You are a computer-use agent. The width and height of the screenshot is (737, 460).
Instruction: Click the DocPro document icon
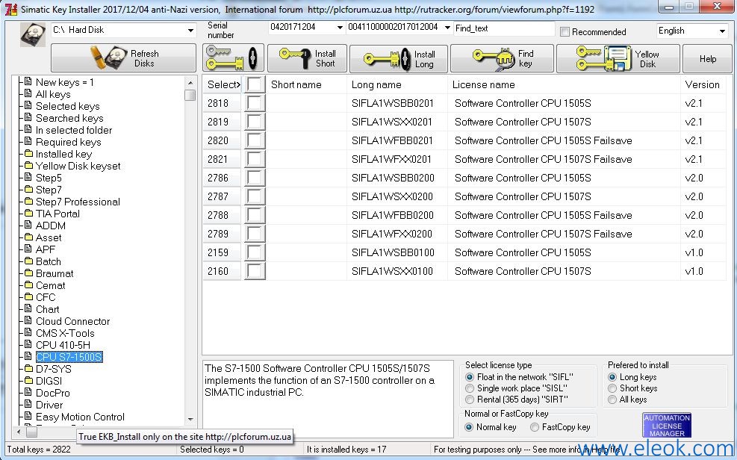28,393
